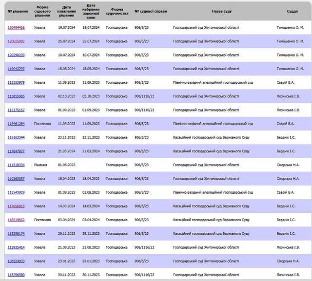
Task: Select case number 906/1116/23 in row 113855965
Action: pyautogui.click(x=144, y=96)
